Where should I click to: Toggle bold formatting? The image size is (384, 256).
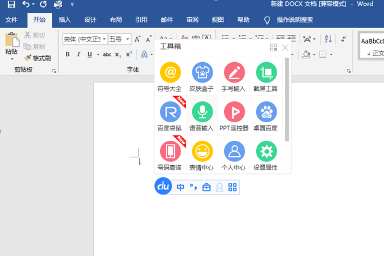click(x=68, y=54)
